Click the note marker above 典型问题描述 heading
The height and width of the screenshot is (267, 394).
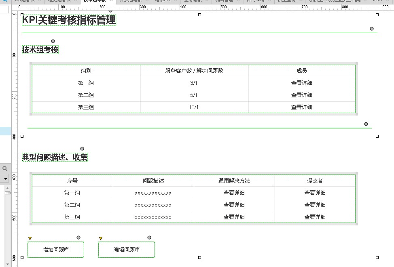click(82, 149)
